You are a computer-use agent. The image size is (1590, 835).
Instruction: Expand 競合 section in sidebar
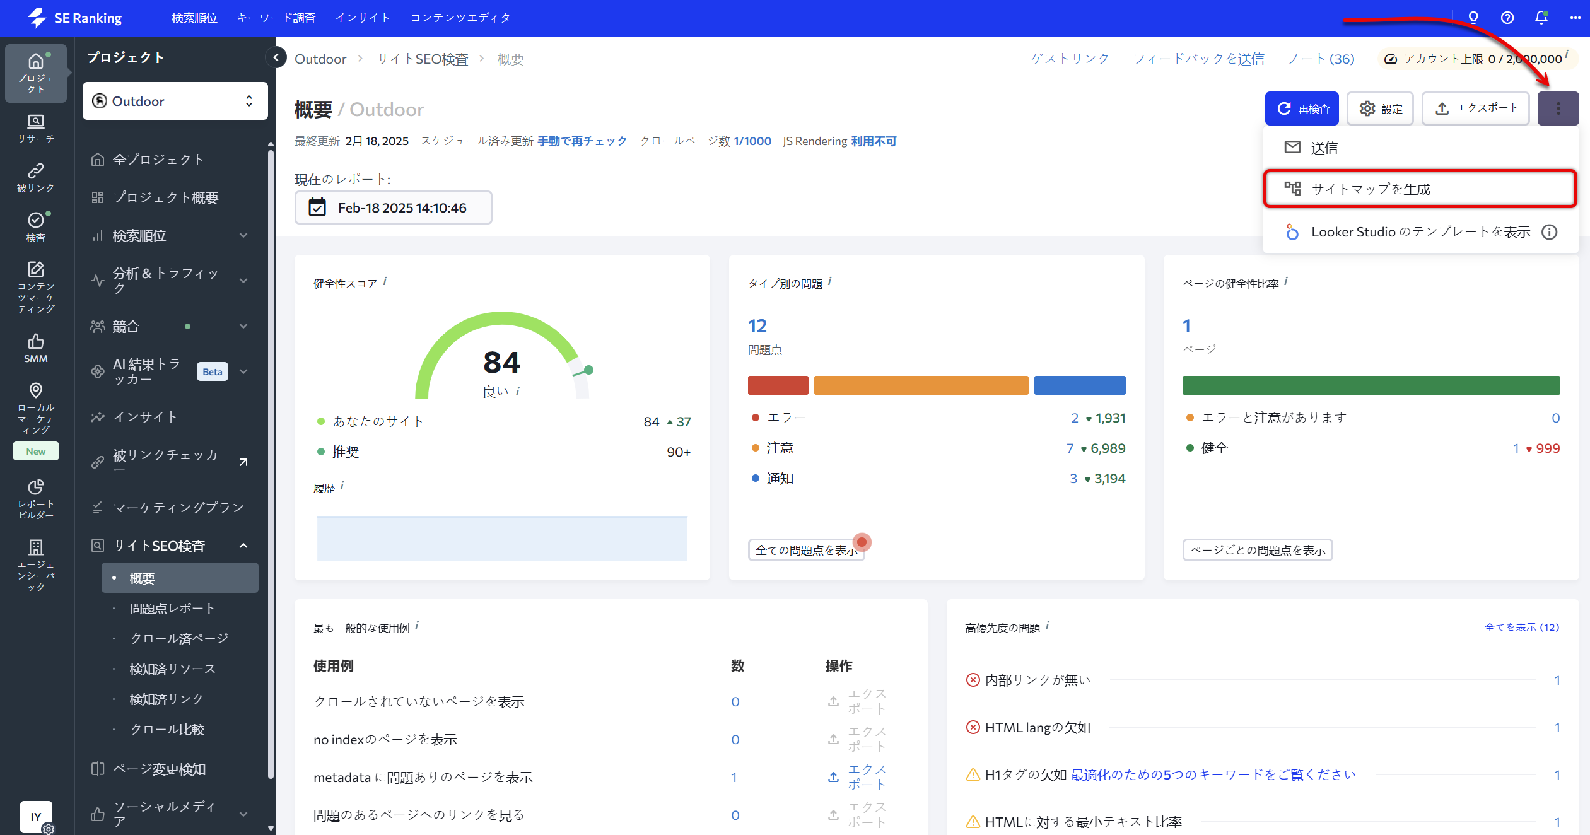(x=243, y=326)
